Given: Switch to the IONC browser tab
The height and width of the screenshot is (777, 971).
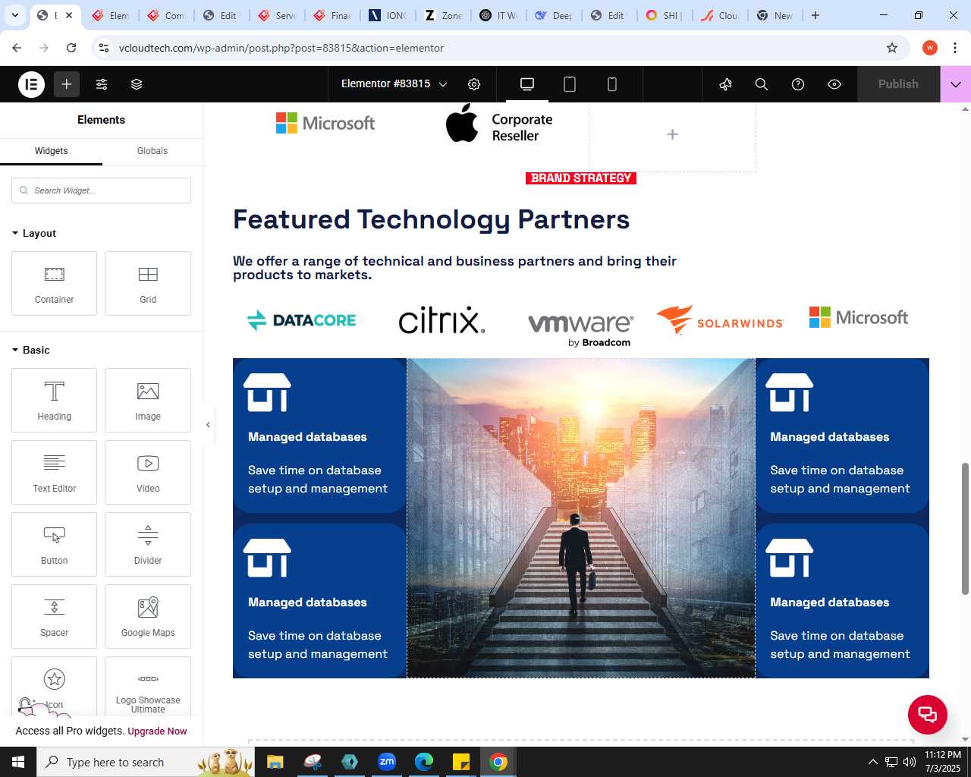Looking at the screenshot, I should 388,15.
